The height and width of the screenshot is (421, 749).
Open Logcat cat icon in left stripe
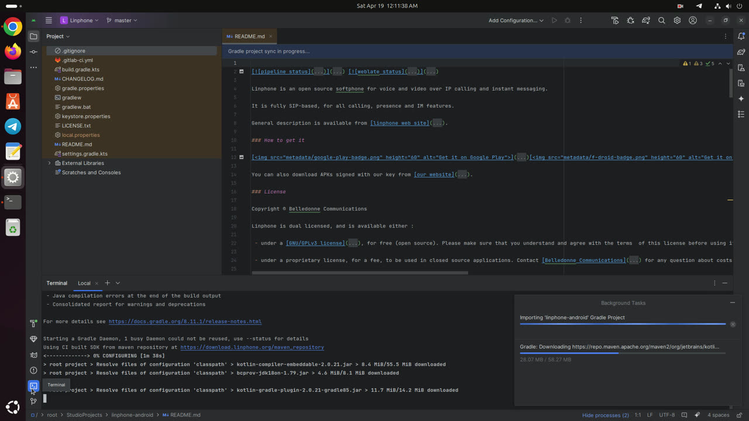(x=33, y=354)
